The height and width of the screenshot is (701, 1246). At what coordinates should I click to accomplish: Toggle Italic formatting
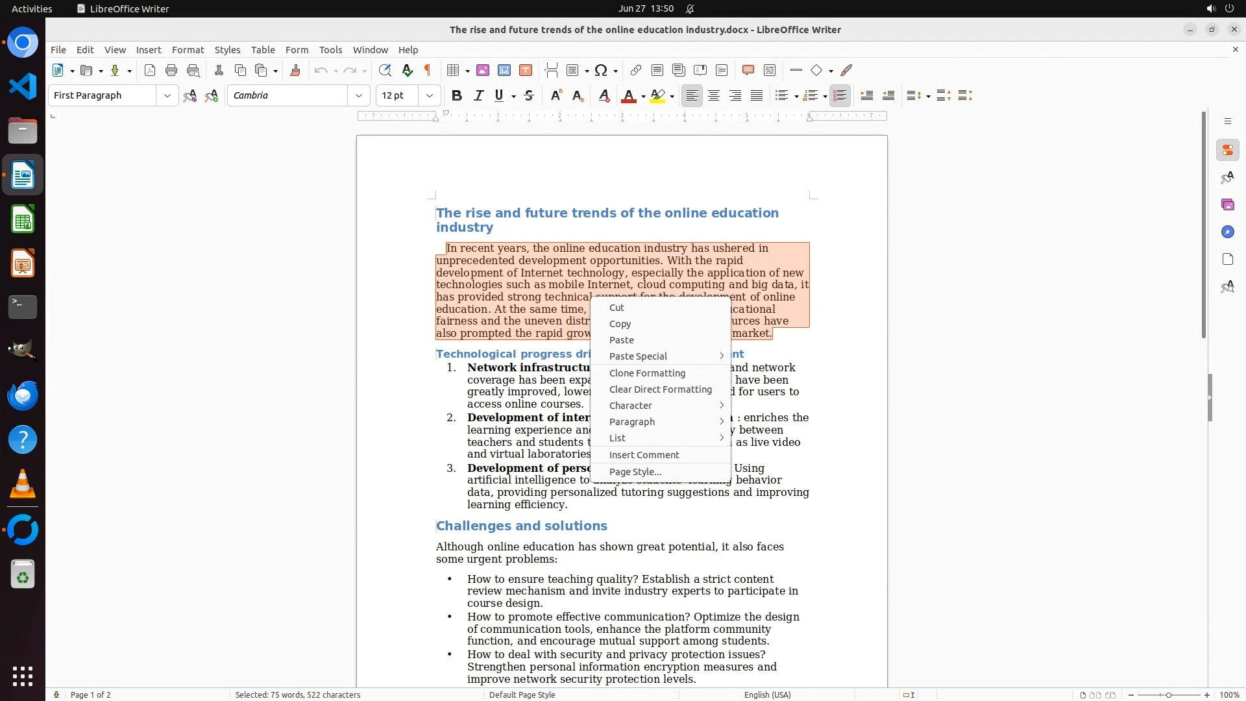479,95
